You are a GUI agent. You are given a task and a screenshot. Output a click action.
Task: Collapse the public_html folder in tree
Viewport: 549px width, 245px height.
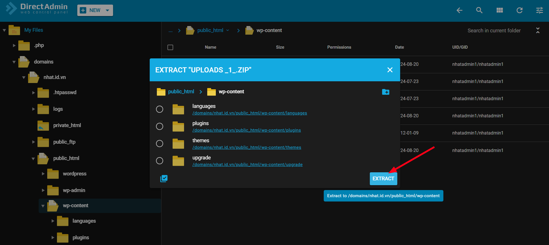pos(33,159)
